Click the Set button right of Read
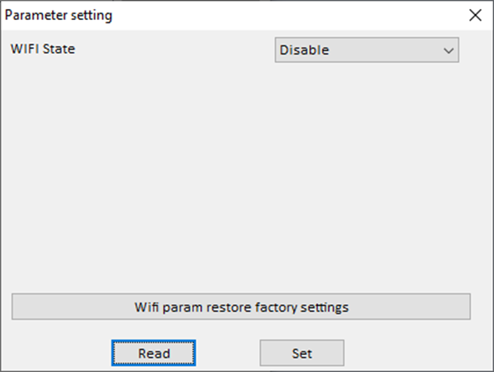The height and width of the screenshot is (372, 494). 302,353
